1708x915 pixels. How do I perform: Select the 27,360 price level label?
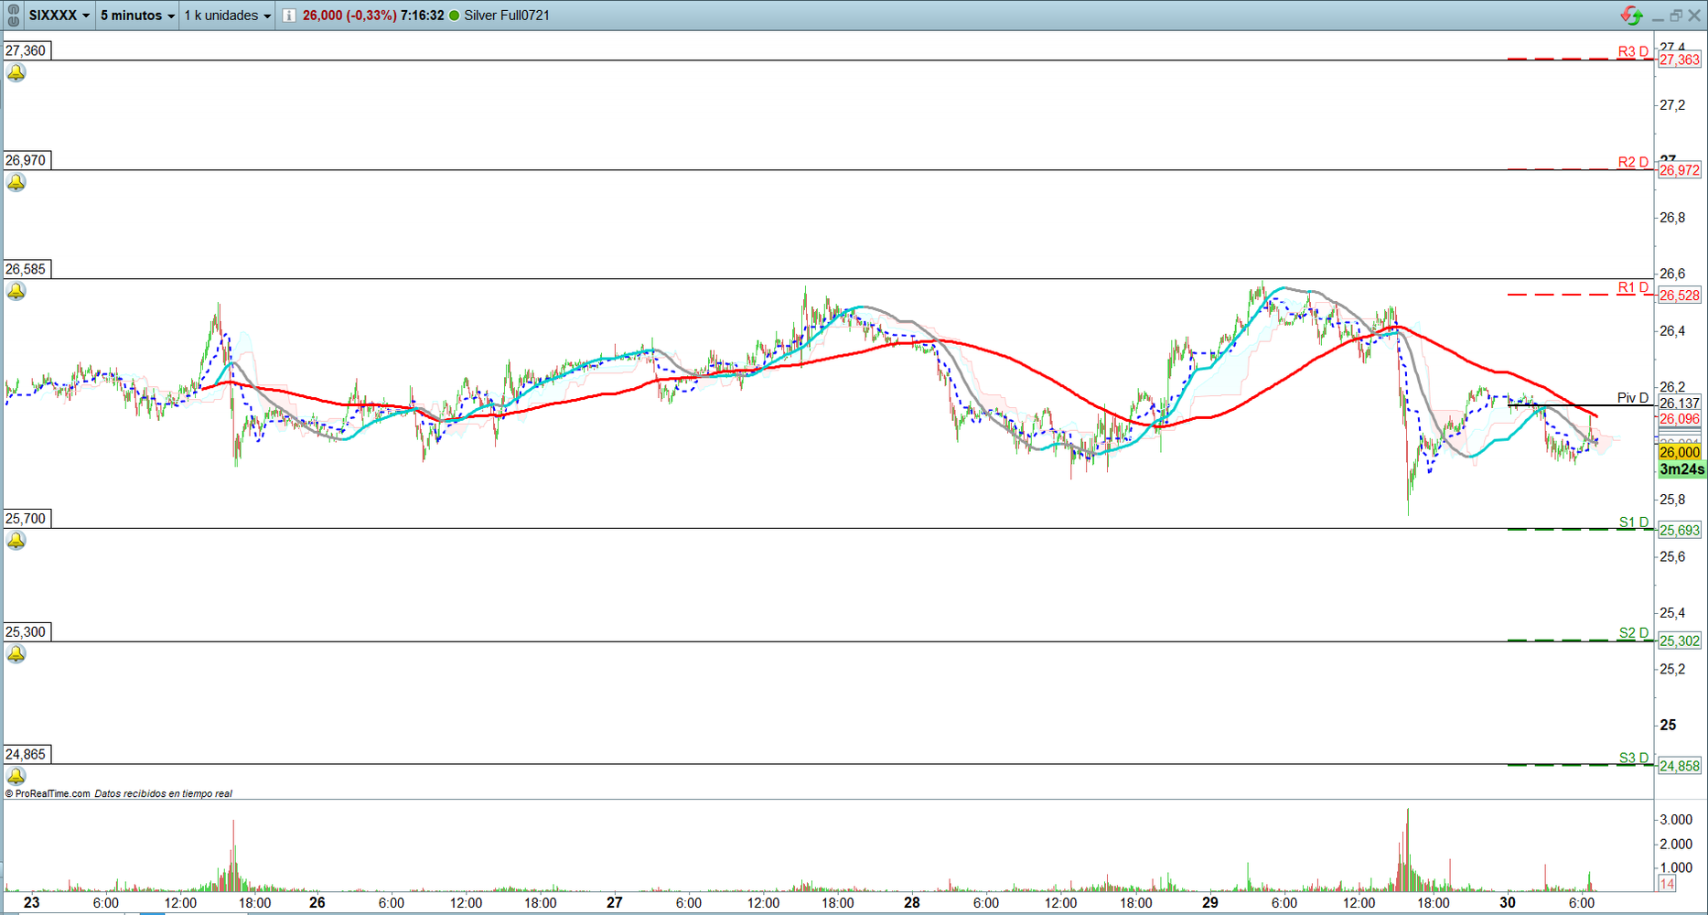pyautogui.click(x=27, y=51)
